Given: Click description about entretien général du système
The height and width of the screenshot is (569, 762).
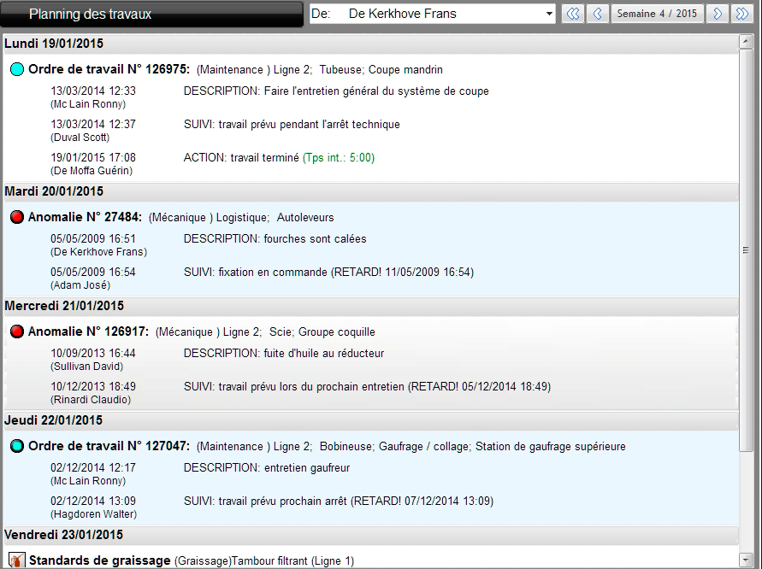Looking at the screenshot, I should point(336,91).
